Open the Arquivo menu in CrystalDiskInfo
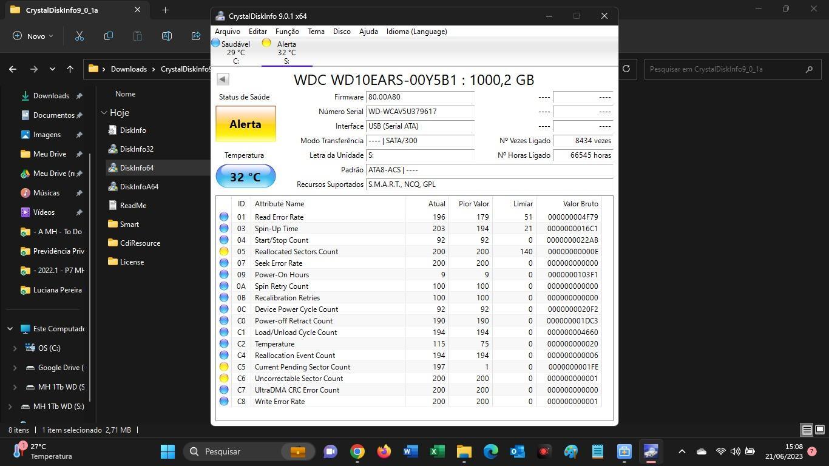 pos(228,32)
